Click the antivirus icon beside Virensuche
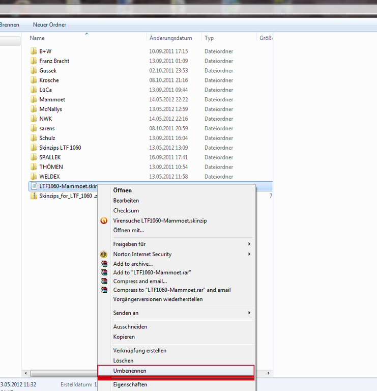This screenshot has height=391, width=377. [x=104, y=220]
